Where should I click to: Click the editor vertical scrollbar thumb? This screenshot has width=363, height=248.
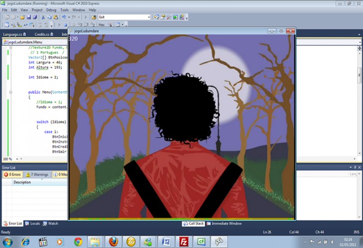360,75
